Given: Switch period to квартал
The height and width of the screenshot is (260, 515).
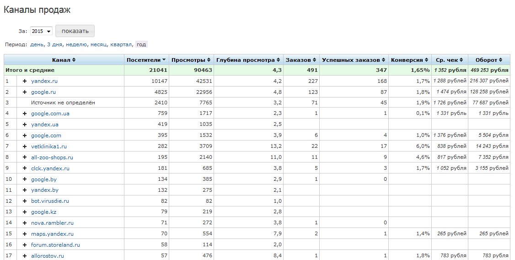Looking at the screenshot, I should [121, 44].
